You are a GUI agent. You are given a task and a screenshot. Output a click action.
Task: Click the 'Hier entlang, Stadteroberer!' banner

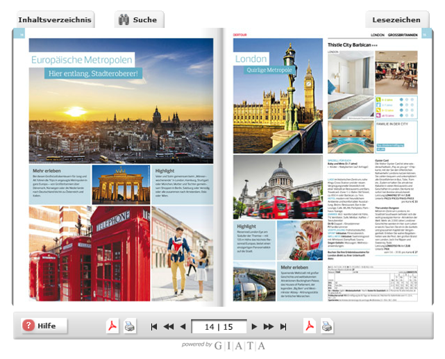click(93, 74)
